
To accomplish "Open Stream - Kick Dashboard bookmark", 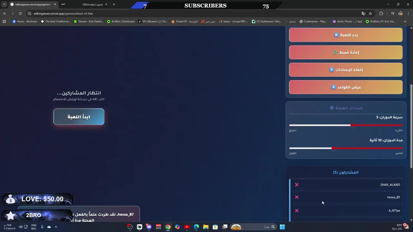I will (x=88, y=22).
